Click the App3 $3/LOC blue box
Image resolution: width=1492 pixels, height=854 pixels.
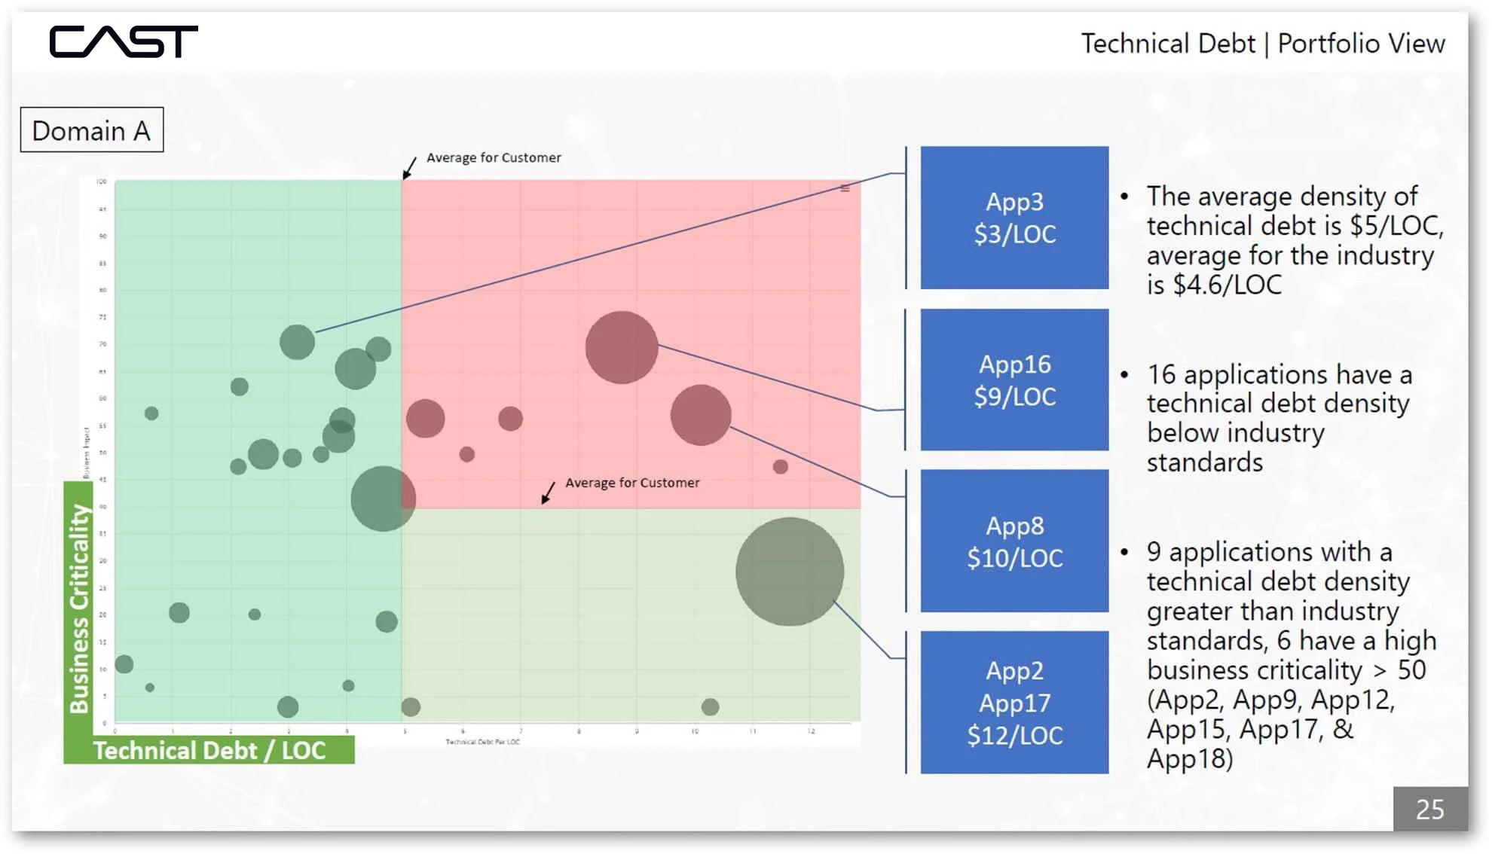point(1014,218)
